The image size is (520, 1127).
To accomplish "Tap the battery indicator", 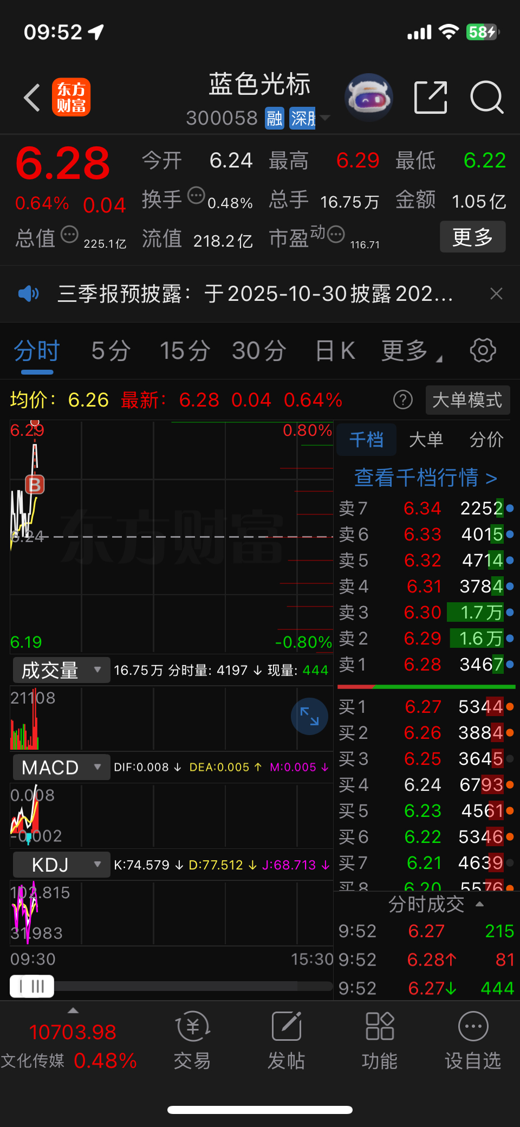I will pos(482,32).
